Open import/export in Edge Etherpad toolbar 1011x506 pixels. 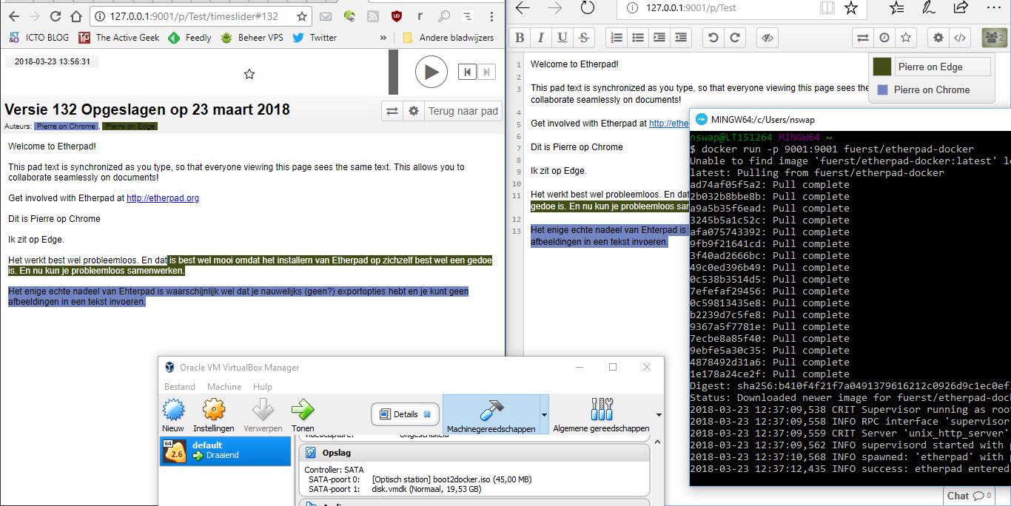(x=862, y=38)
